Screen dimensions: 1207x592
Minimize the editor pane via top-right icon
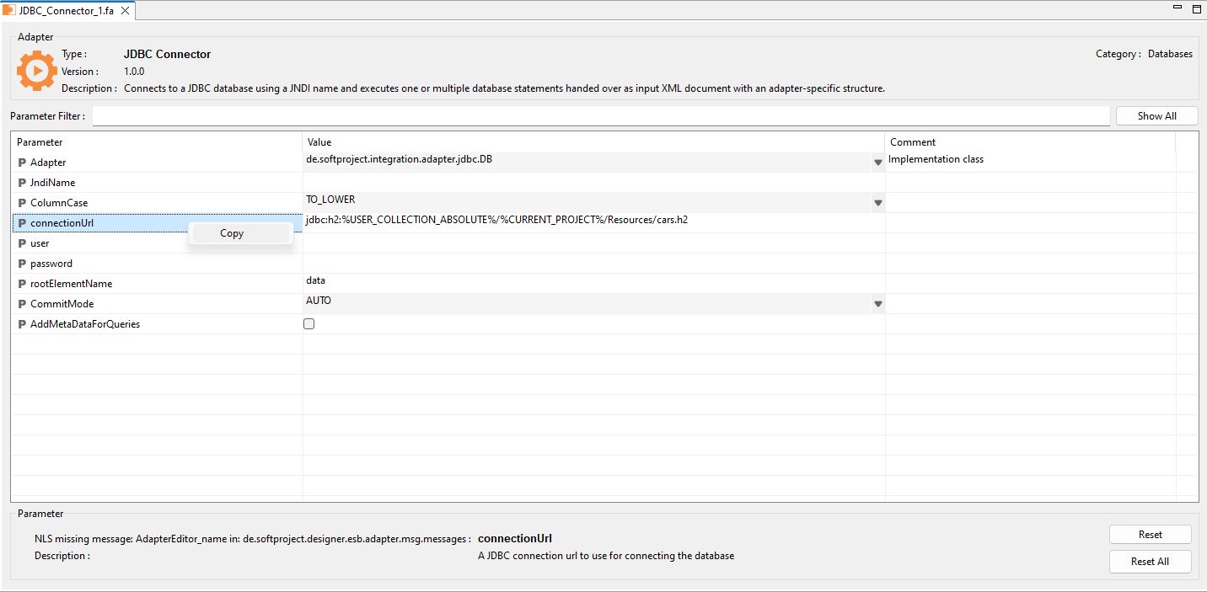click(x=1177, y=9)
